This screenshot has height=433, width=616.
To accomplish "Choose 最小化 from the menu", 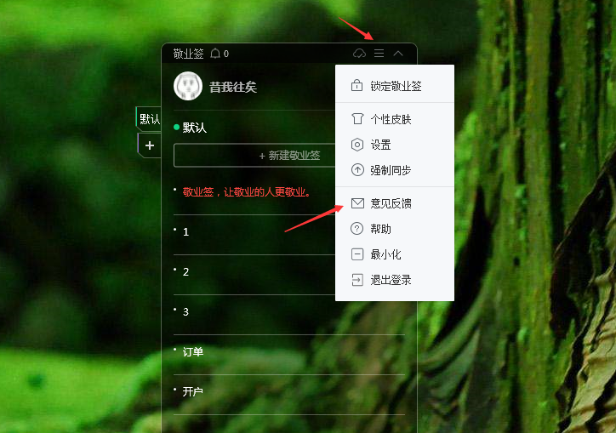I will (395, 254).
